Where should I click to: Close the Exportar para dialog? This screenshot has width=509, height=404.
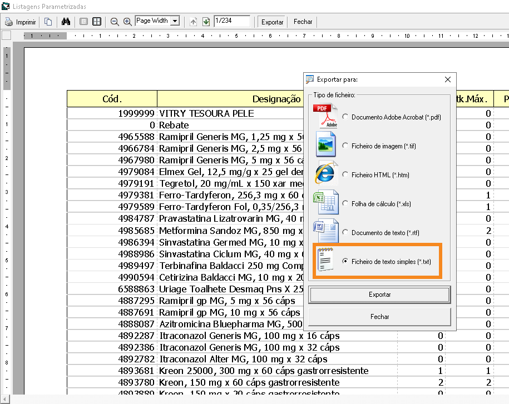click(x=448, y=79)
